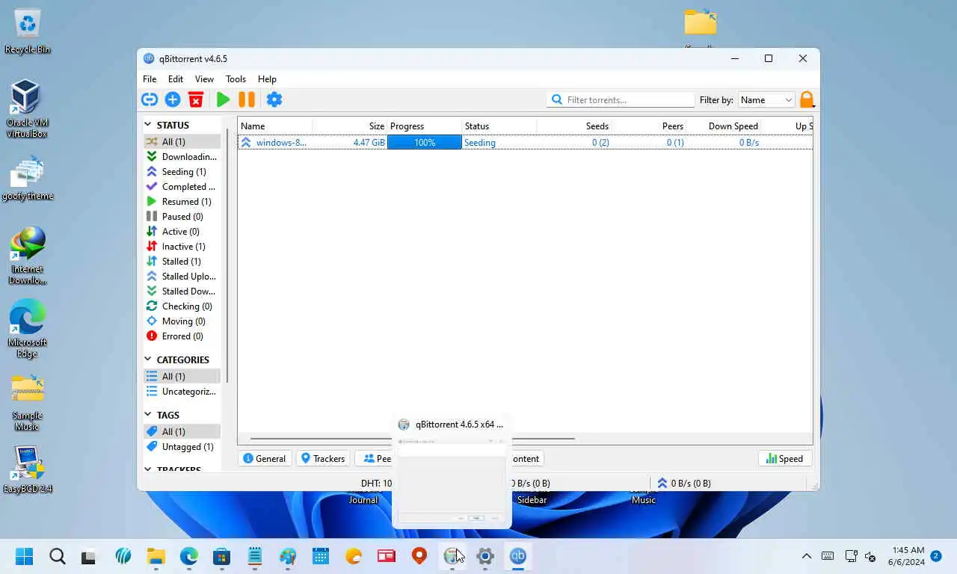
Task: Select the Checking (0) status filter
Action: [x=182, y=306]
